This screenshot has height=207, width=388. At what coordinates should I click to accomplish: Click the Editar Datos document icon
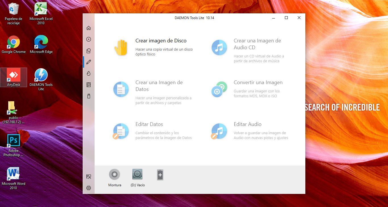tap(120, 131)
